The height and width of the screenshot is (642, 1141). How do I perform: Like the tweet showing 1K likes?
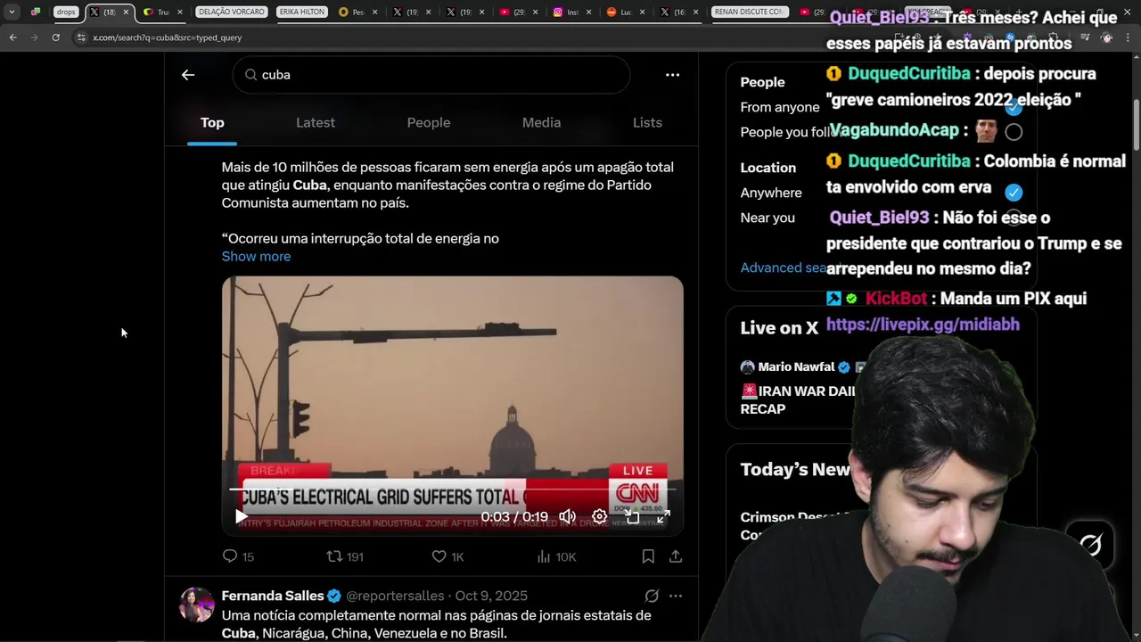click(x=447, y=556)
